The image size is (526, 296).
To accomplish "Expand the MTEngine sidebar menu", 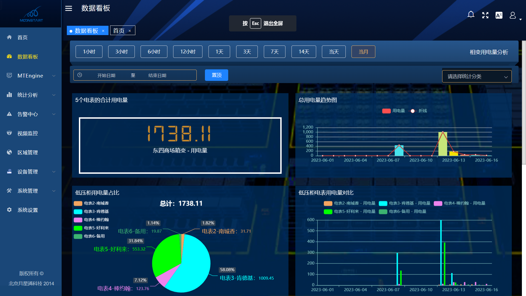I will [30, 76].
